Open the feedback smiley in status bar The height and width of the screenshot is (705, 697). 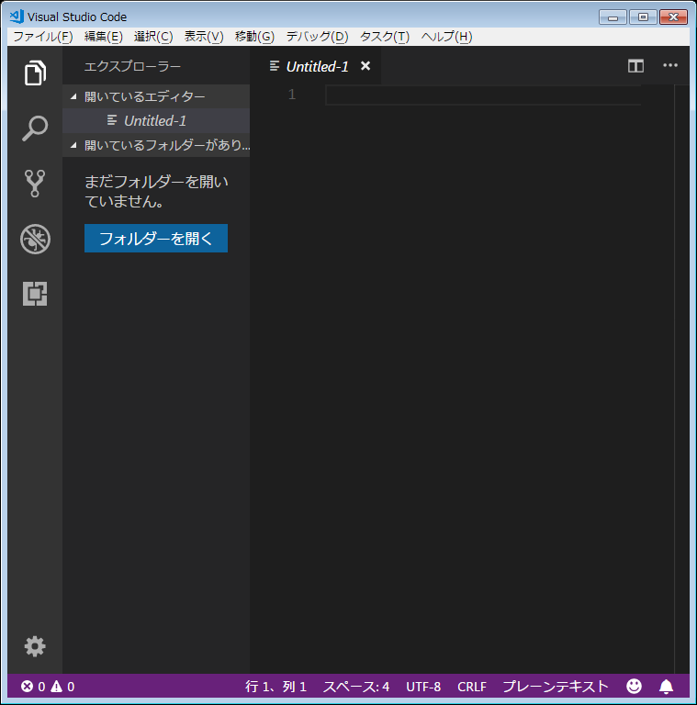(634, 686)
